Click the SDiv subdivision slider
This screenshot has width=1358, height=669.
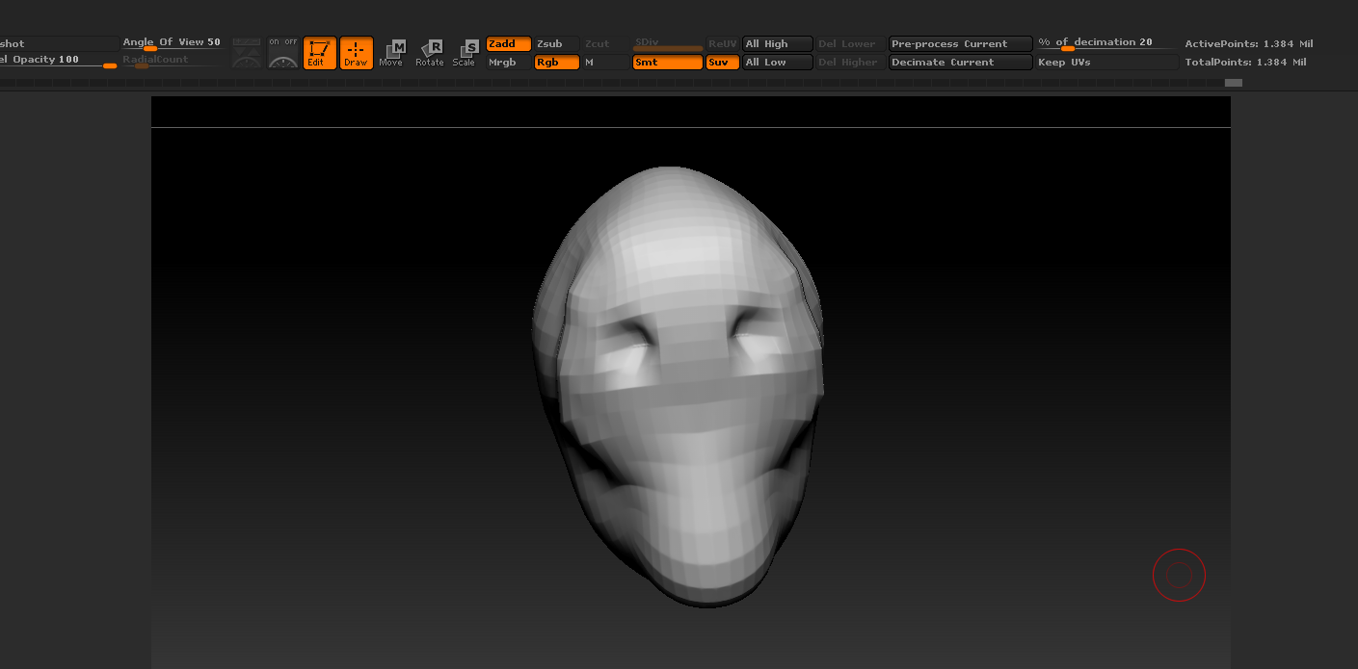pyautogui.click(x=668, y=44)
